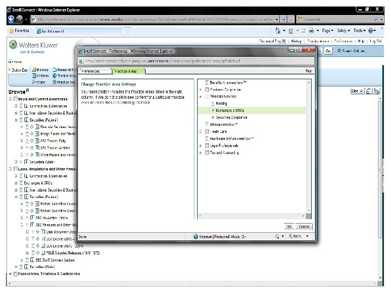Click Log Out in the top links bar

pos(376,41)
